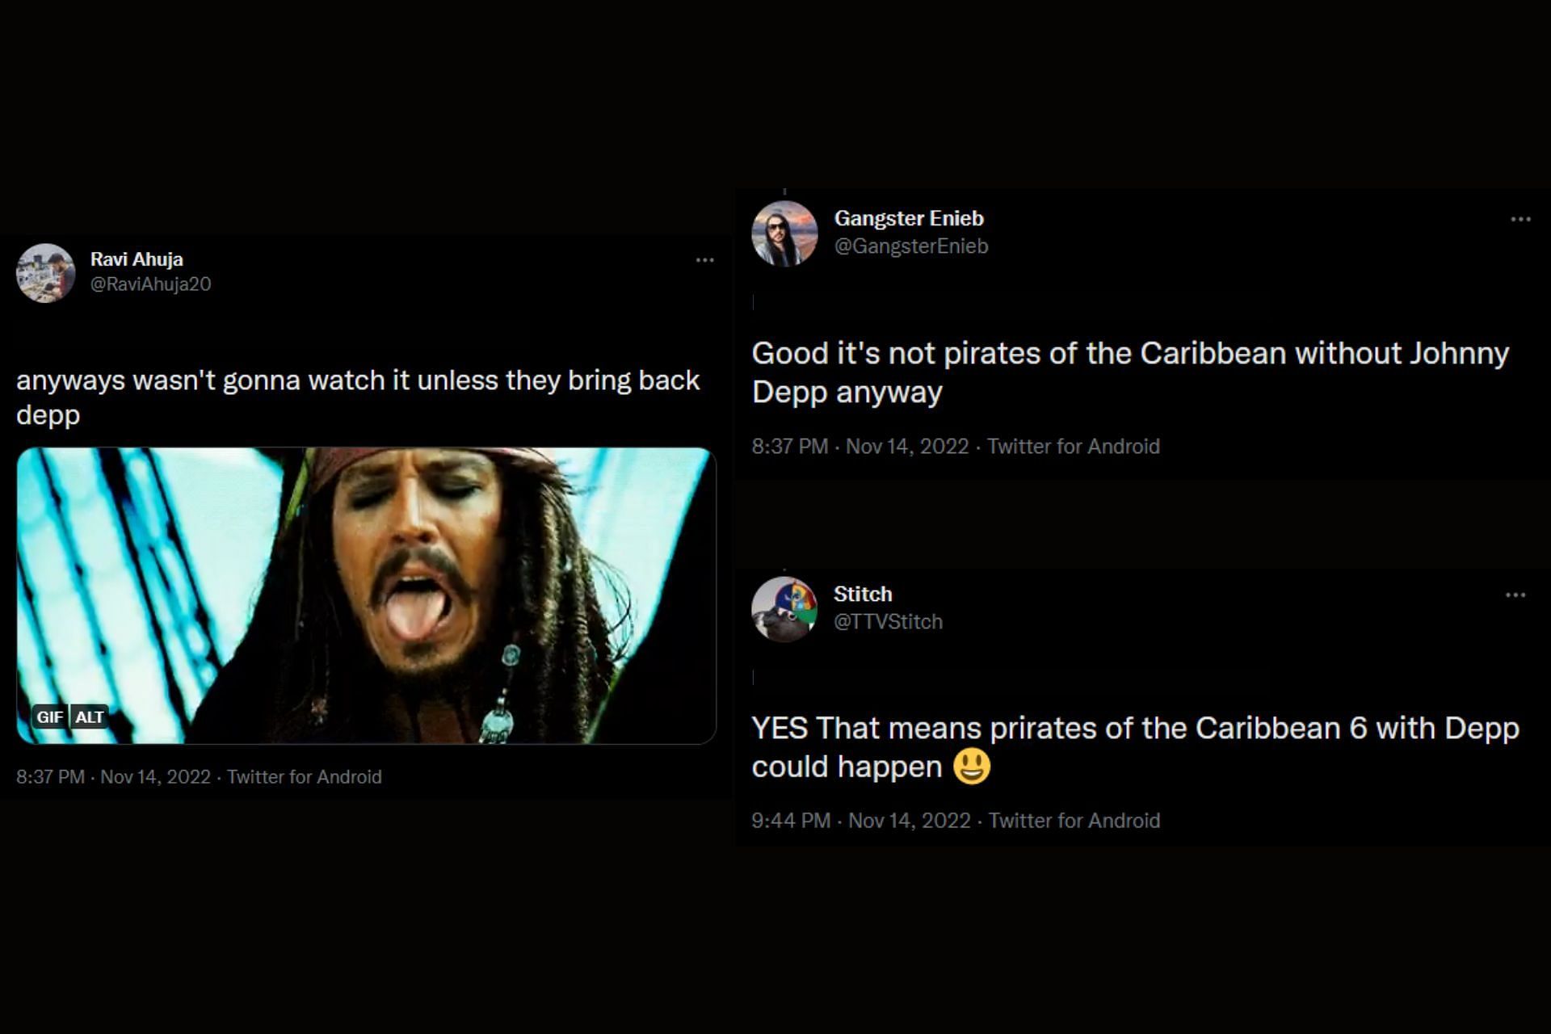Visit the @RaviAhuja20 handle
Viewport: 1551px width, 1034px height.
point(151,284)
